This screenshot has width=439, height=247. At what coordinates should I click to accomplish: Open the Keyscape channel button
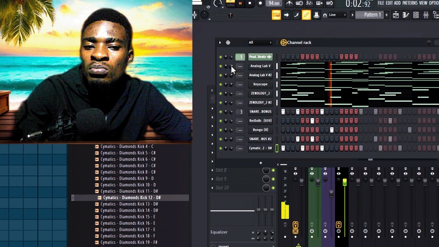(260, 84)
